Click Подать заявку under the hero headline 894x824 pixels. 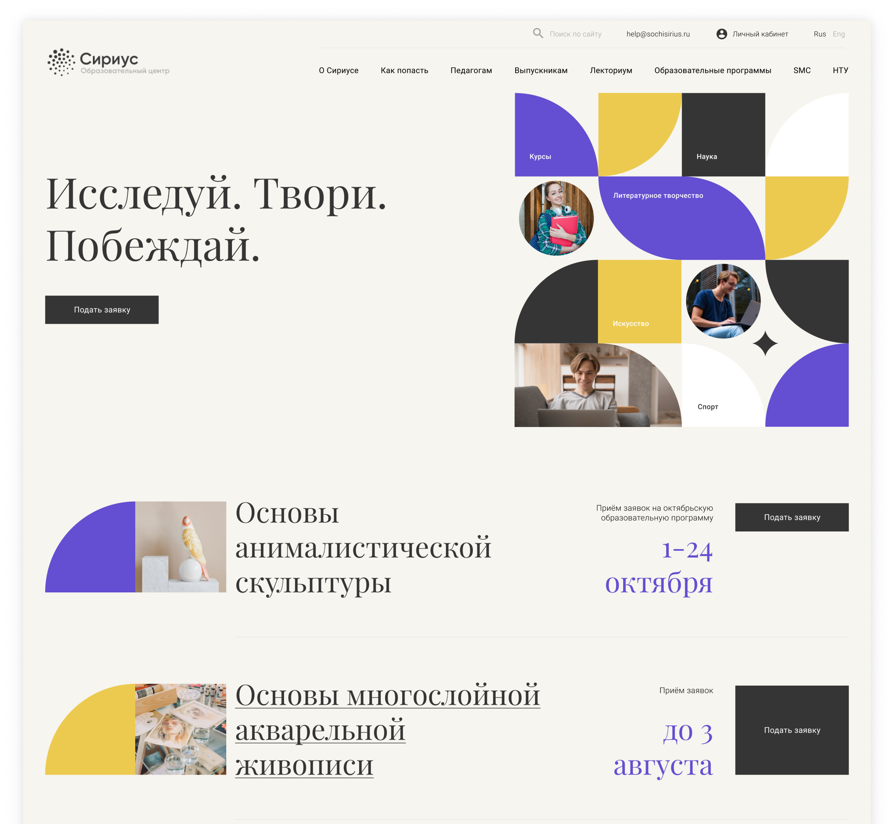pos(102,309)
